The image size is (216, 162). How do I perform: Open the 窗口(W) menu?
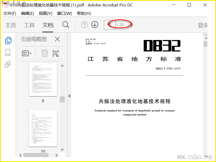click(x=65, y=13)
